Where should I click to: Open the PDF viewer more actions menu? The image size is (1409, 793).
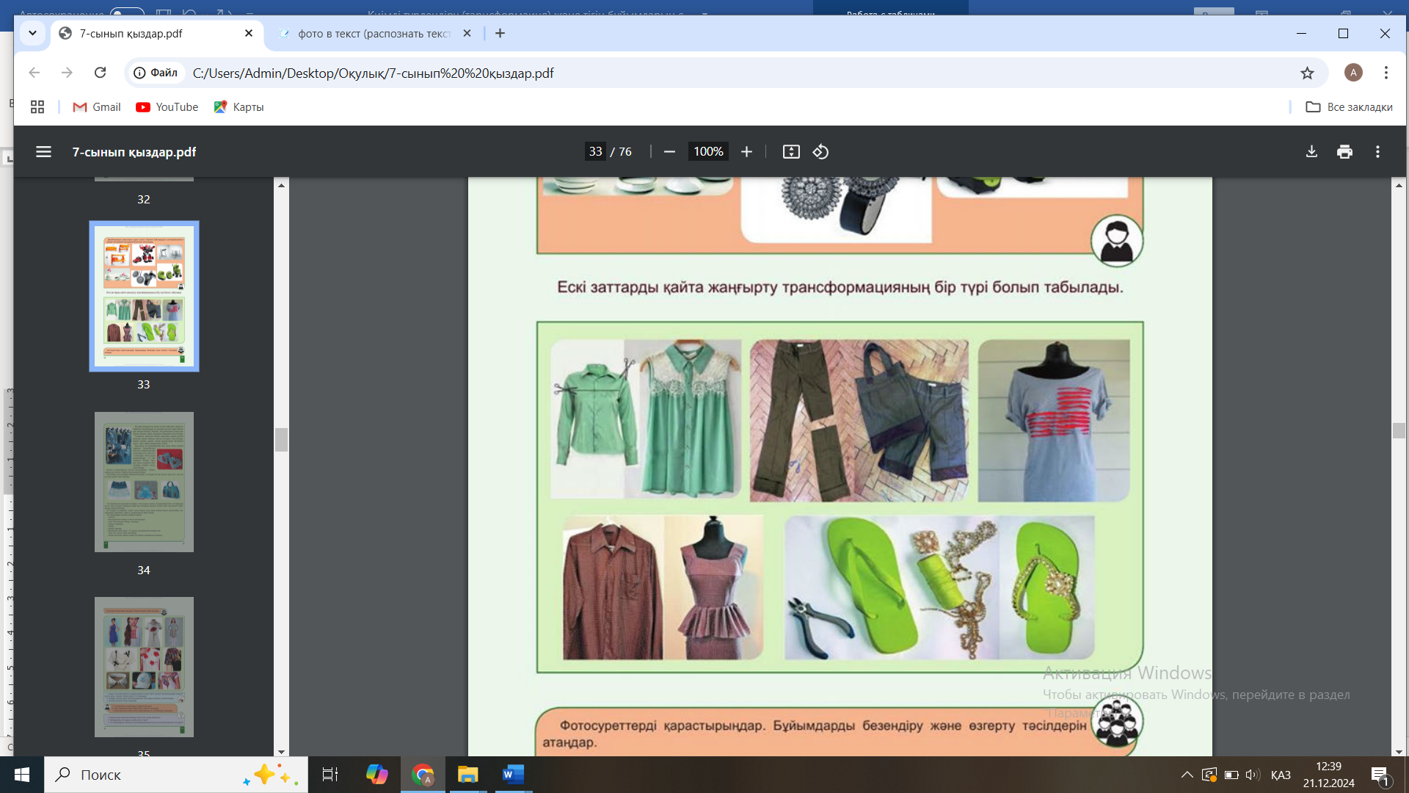tap(1377, 152)
